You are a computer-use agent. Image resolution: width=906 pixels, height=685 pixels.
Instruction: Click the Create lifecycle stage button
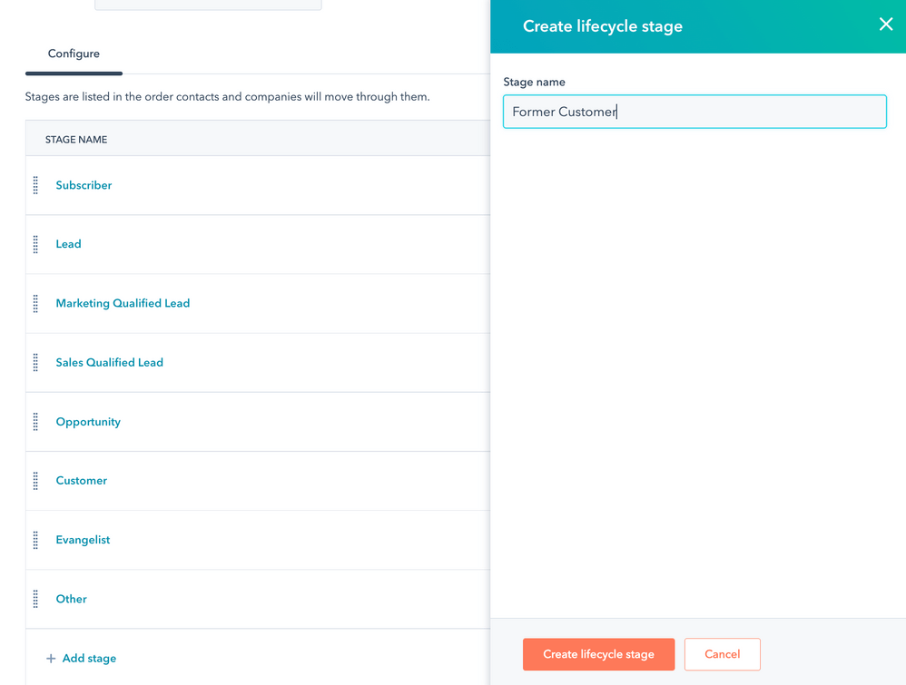pyautogui.click(x=598, y=654)
